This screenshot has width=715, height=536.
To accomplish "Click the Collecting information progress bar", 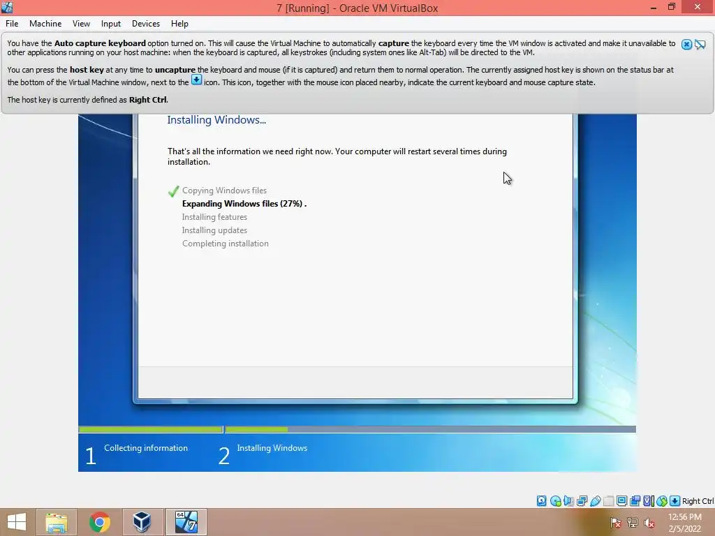I will click(151, 429).
